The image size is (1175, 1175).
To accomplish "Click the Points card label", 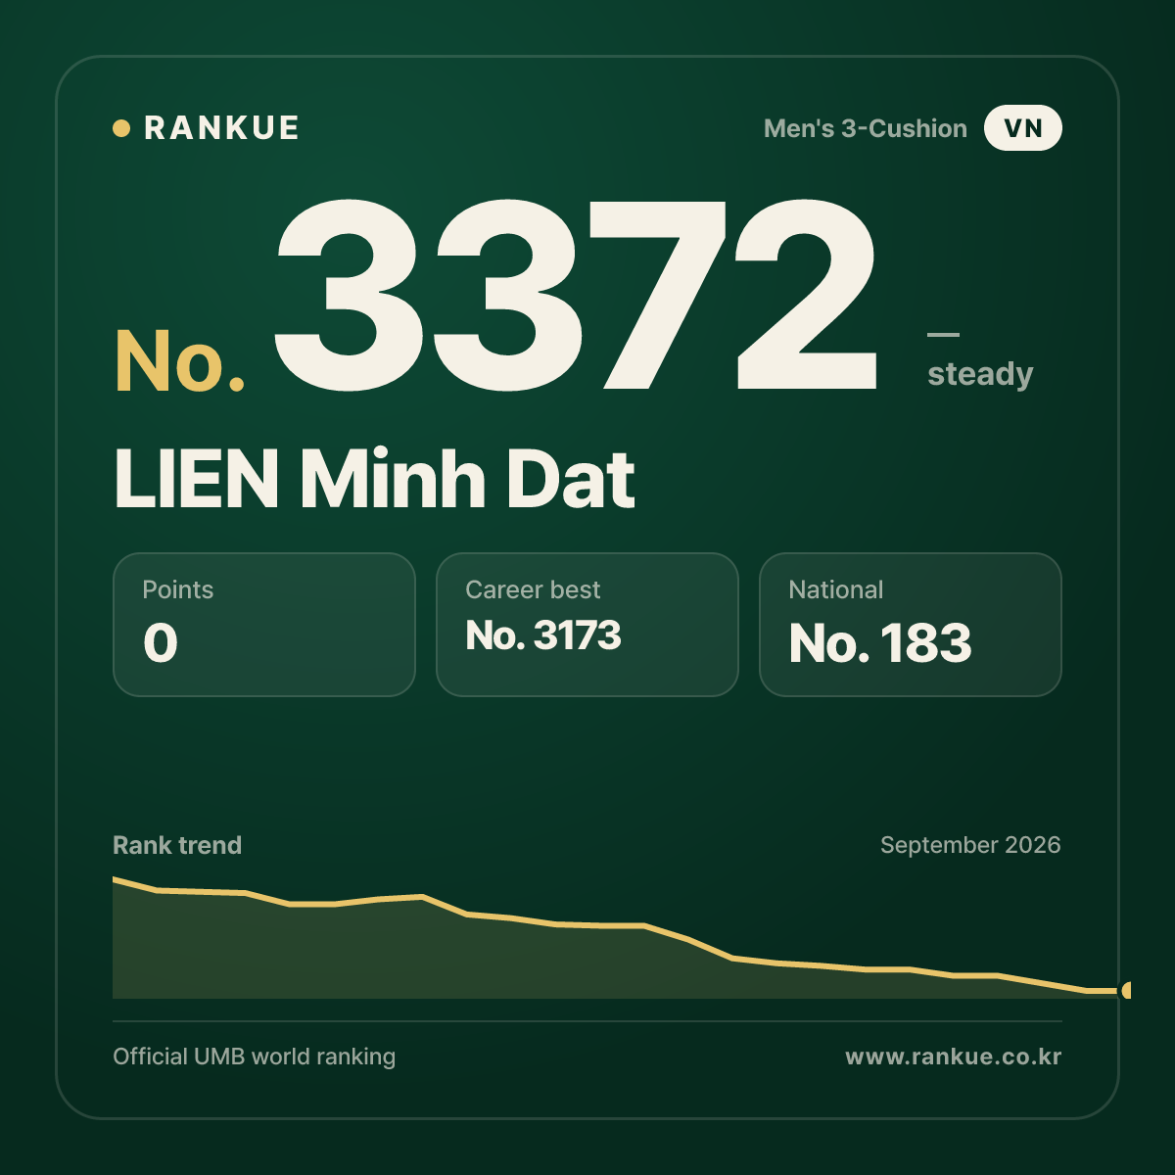I will [x=177, y=589].
